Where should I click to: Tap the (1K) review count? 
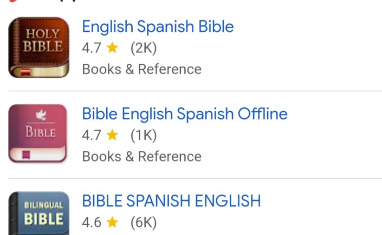(x=144, y=135)
